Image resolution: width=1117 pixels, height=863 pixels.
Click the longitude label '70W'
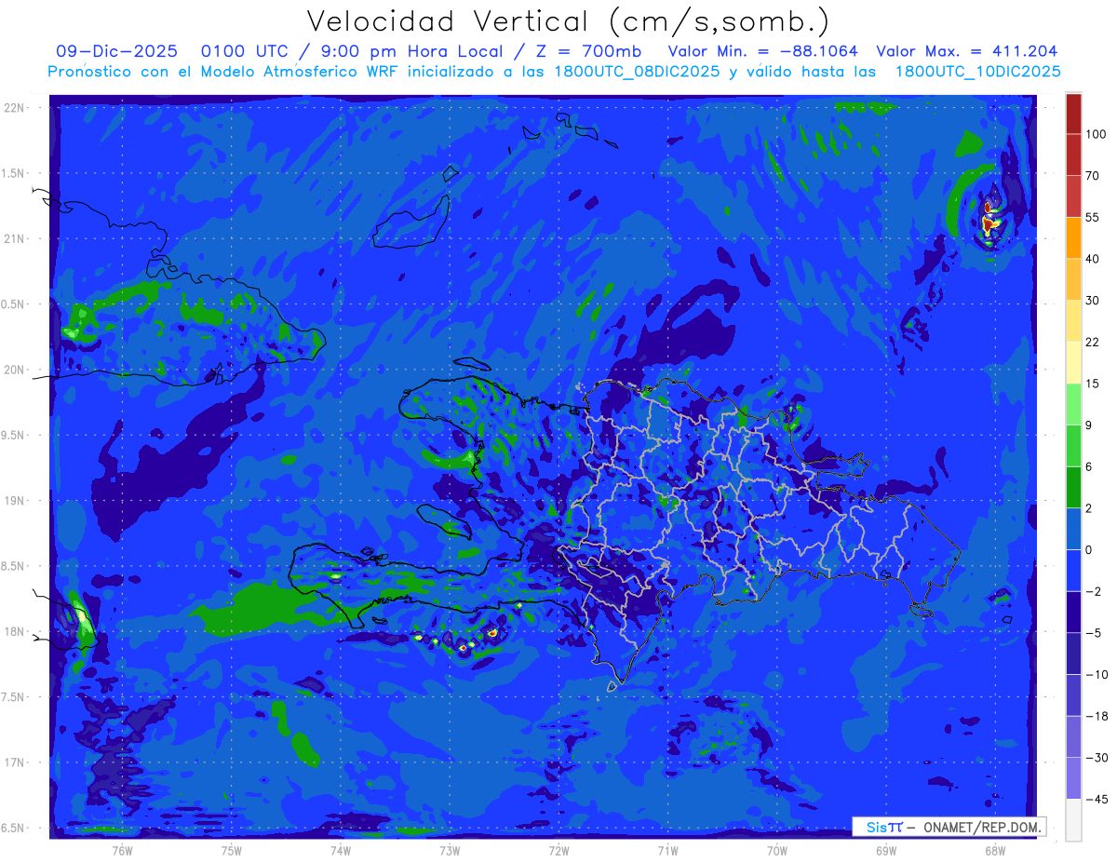point(776,850)
